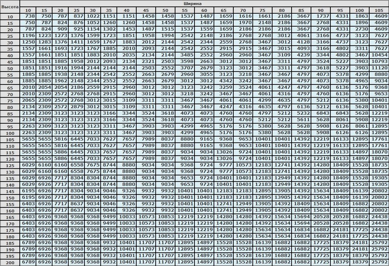Image resolution: width=389 pixels, height=266 pixels.
Task: Select cell 4342 in height row 60
Action: (x=224, y=81)
